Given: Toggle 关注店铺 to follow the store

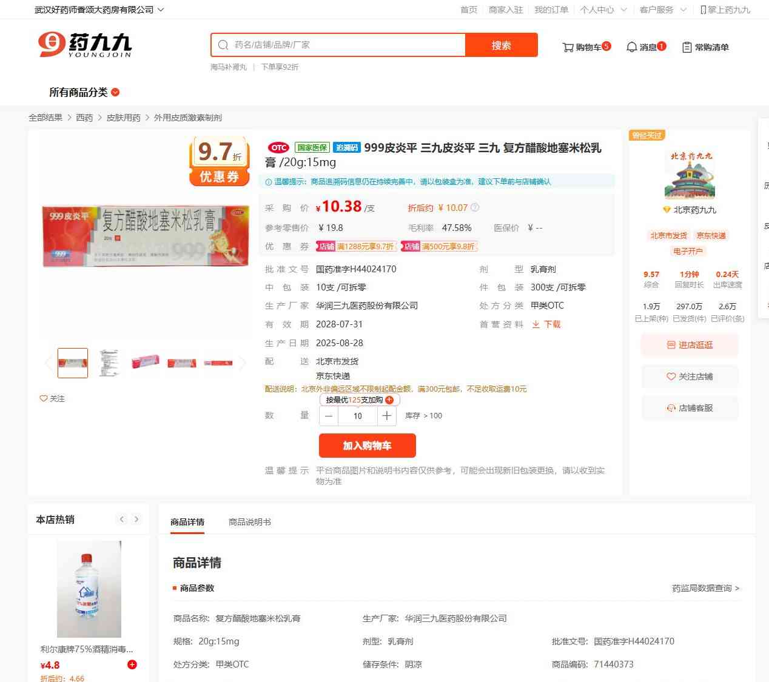Looking at the screenshot, I should pyautogui.click(x=690, y=376).
